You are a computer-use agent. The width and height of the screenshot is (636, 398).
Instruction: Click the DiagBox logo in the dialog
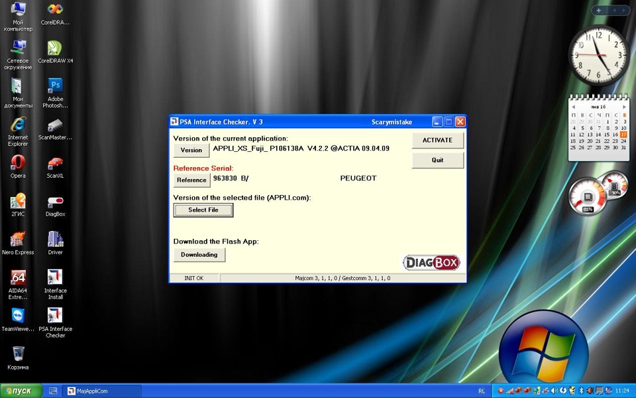[x=431, y=263]
